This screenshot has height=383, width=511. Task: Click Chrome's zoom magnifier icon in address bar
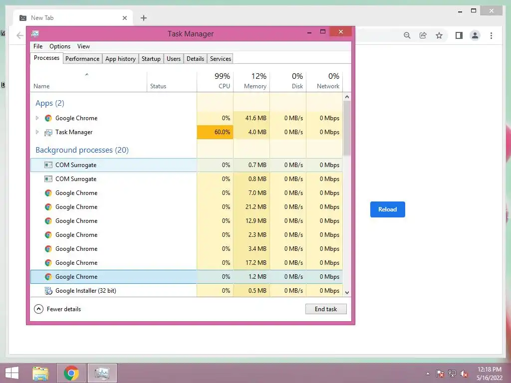click(407, 35)
